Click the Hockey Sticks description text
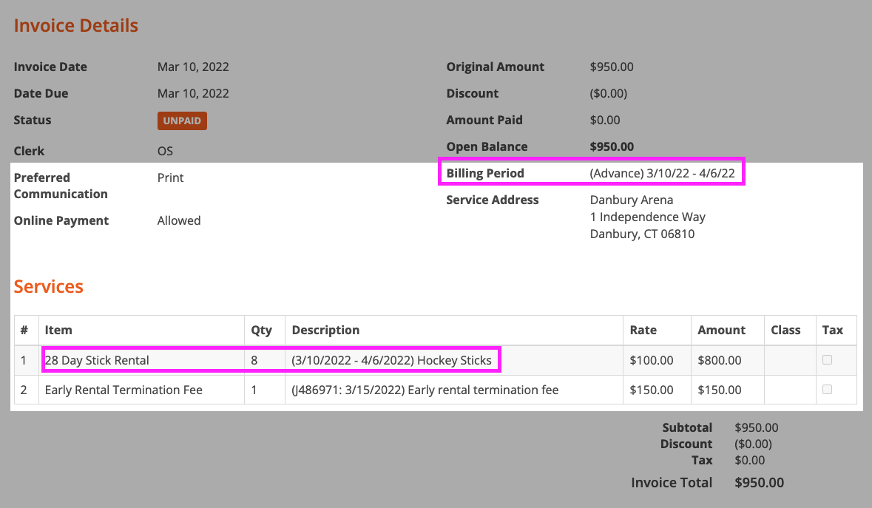 point(391,361)
